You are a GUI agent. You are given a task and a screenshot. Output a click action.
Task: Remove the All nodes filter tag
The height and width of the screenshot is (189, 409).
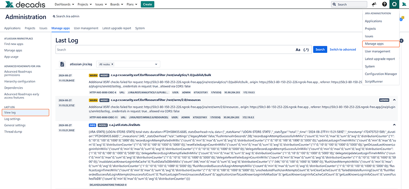tap(112, 64)
